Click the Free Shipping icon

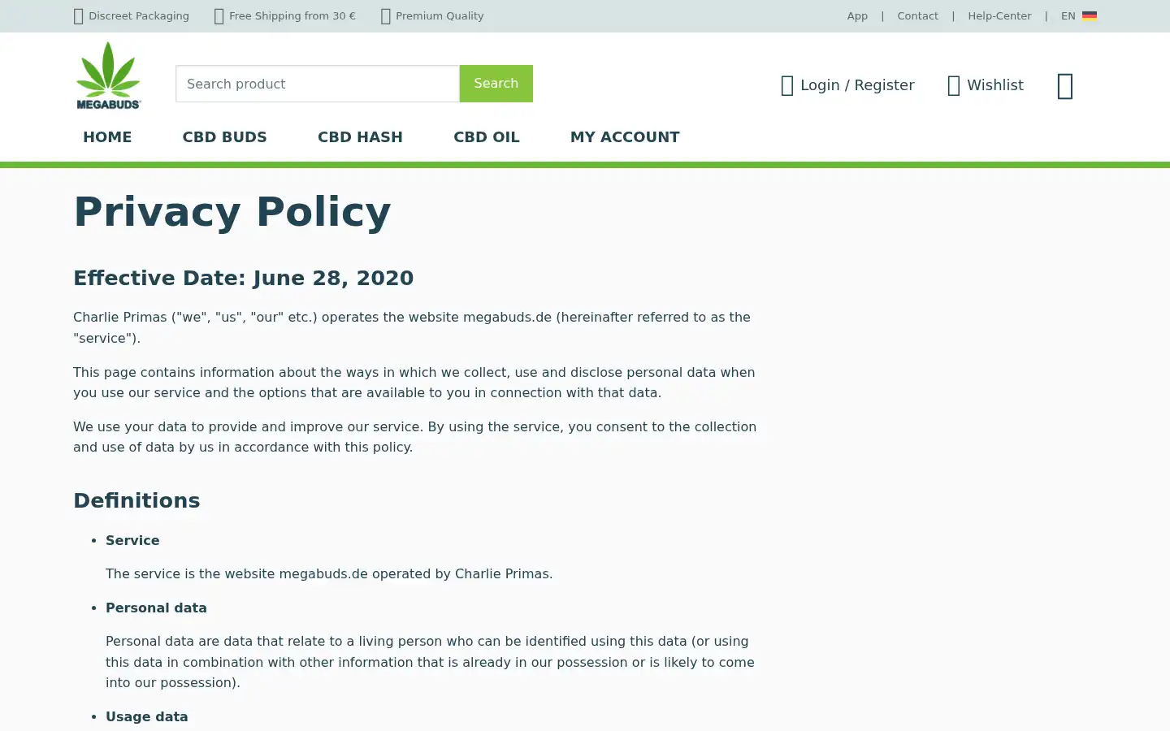point(219,16)
